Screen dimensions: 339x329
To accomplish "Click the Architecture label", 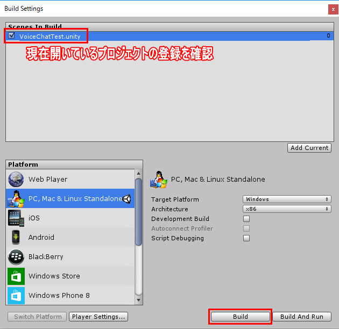I will click(169, 209).
